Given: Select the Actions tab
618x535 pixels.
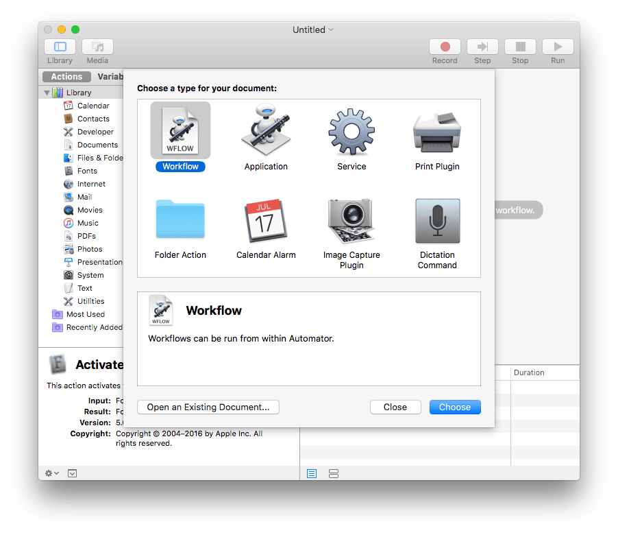Looking at the screenshot, I should tap(66, 76).
